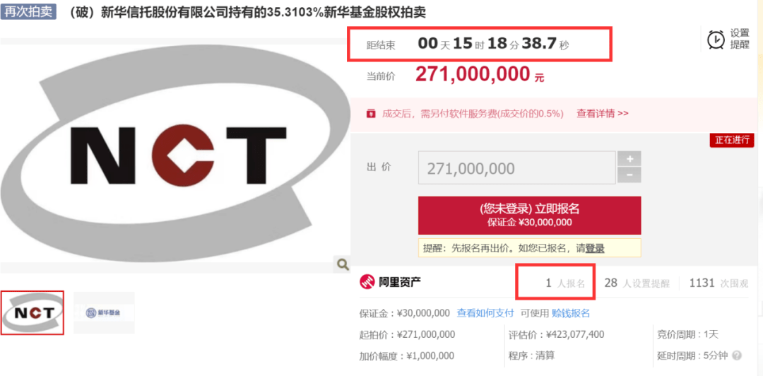Click the 评估价 ¥423,077,400 text
Viewport: 763px width, 376px height.
pyautogui.click(x=556, y=334)
